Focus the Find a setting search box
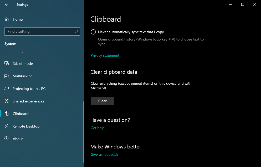The width and height of the screenshot is (261, 167). [39, 32]
